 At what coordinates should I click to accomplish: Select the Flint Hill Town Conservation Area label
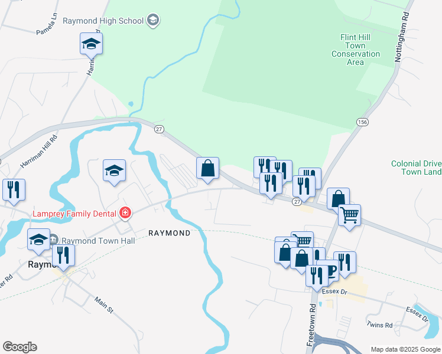point(356,50)
